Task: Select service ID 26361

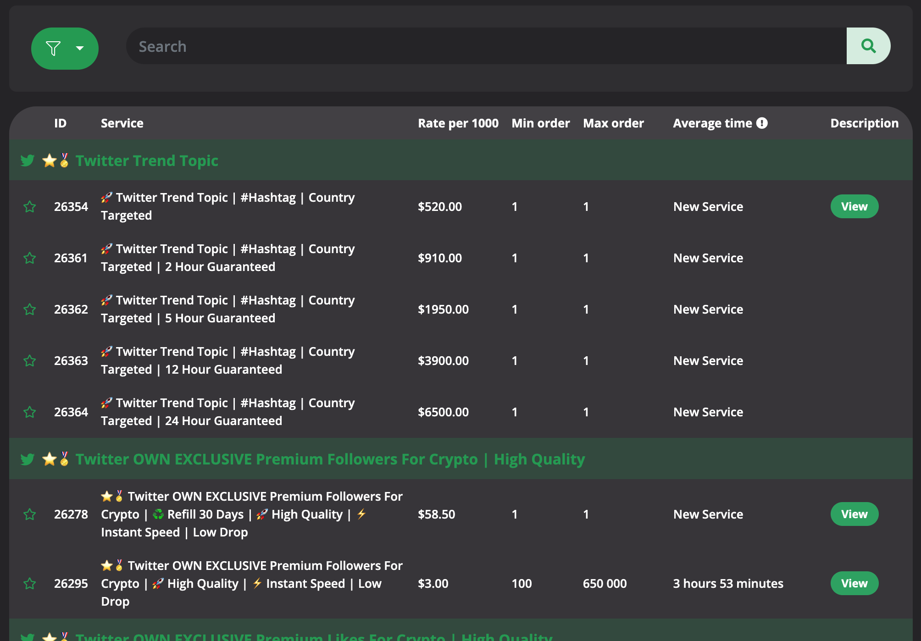Action: click(x=71, y=258)
